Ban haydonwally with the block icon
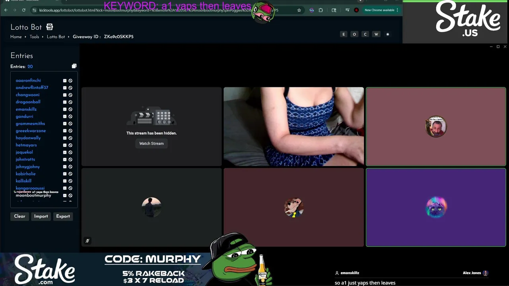The image size is (509, 286). [70, 138]
